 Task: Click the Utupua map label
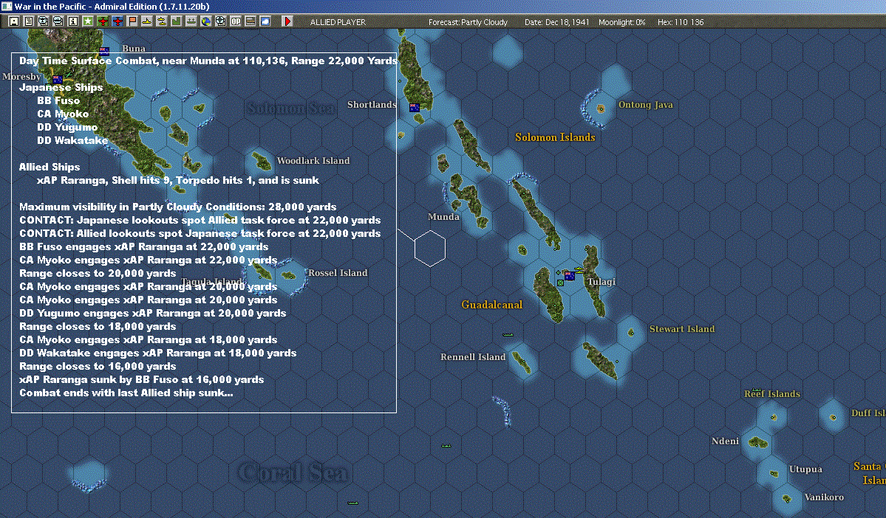coord(805,469)
